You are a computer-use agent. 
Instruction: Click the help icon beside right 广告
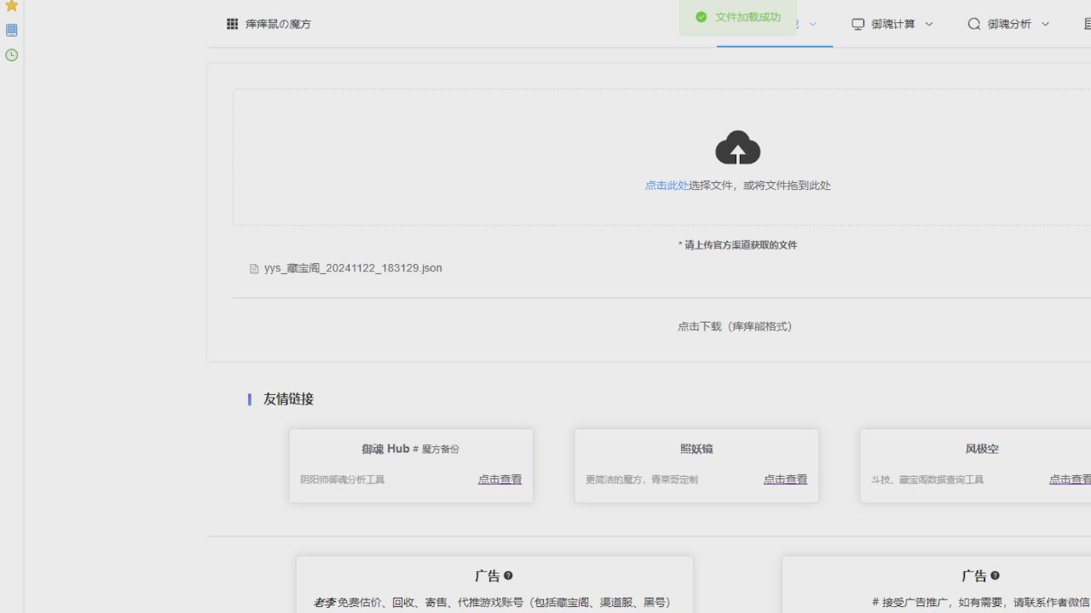click(x=995, y=576)
